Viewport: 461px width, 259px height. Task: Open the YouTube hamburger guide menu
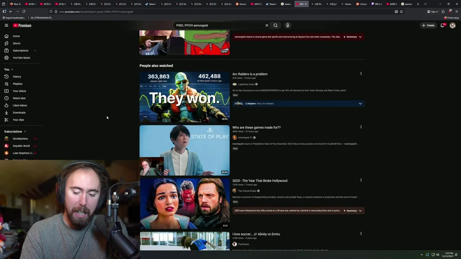(x=6, y=26)
